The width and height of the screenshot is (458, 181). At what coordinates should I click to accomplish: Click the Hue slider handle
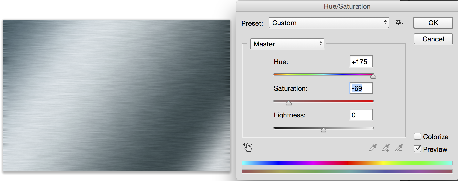[373, 76]
